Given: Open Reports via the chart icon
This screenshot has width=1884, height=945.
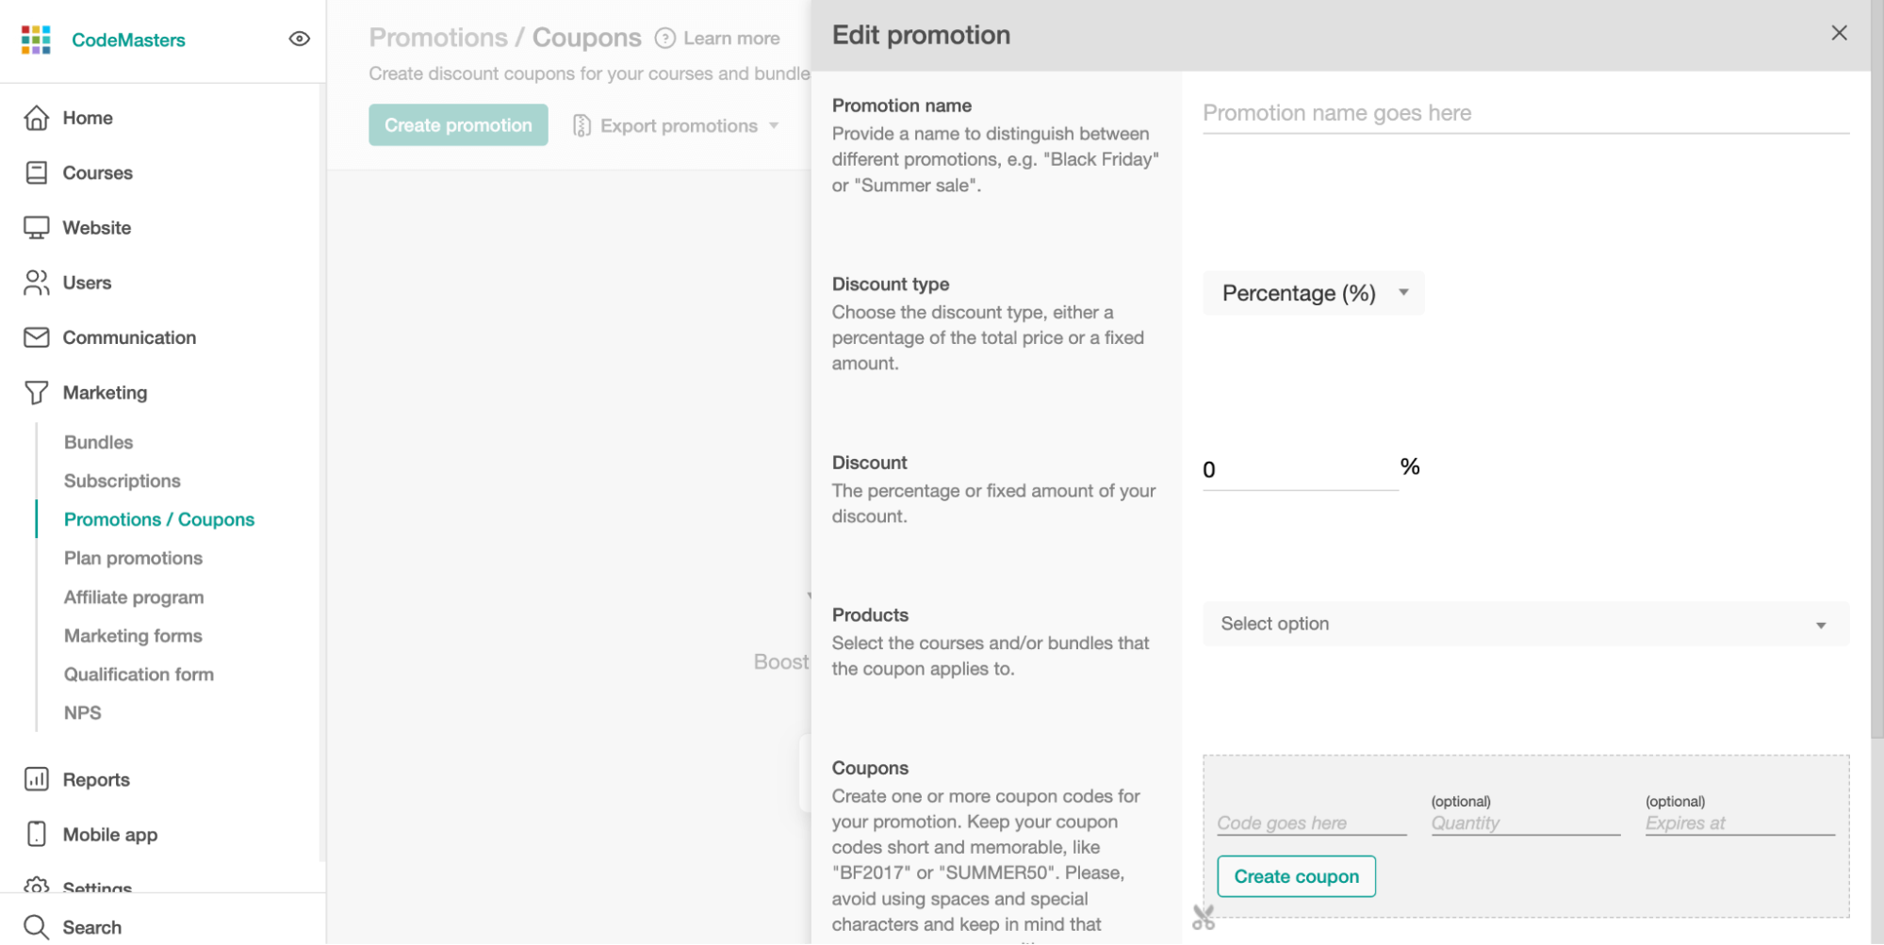Looking at the screenshot, I should coord(36,779).
